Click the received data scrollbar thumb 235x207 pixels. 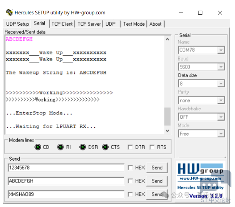point(168,117)
